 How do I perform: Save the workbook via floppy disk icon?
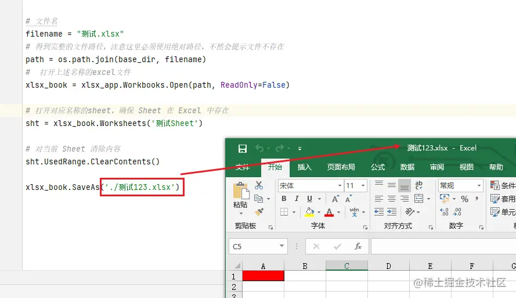pyautogui.click(x=243, y=149)
